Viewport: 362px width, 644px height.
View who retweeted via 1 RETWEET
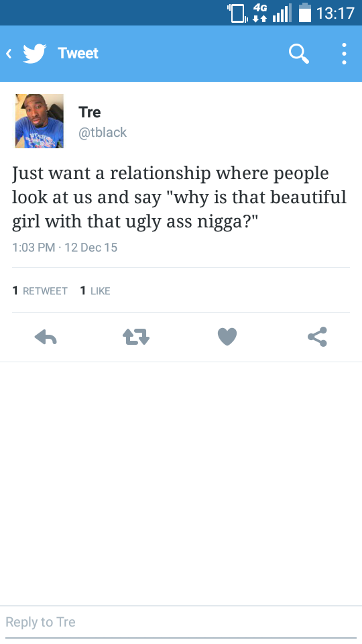40,290
